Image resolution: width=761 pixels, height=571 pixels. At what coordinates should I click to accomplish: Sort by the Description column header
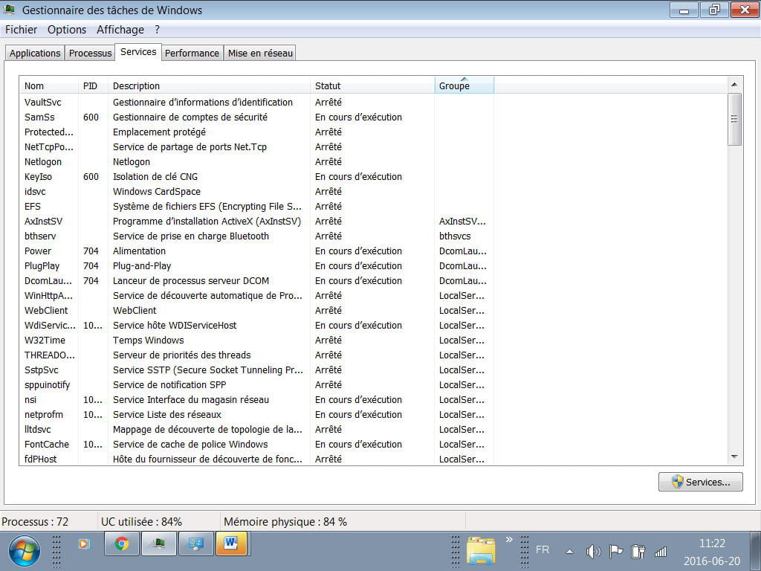pyautogui.click(x=209, y=86)
